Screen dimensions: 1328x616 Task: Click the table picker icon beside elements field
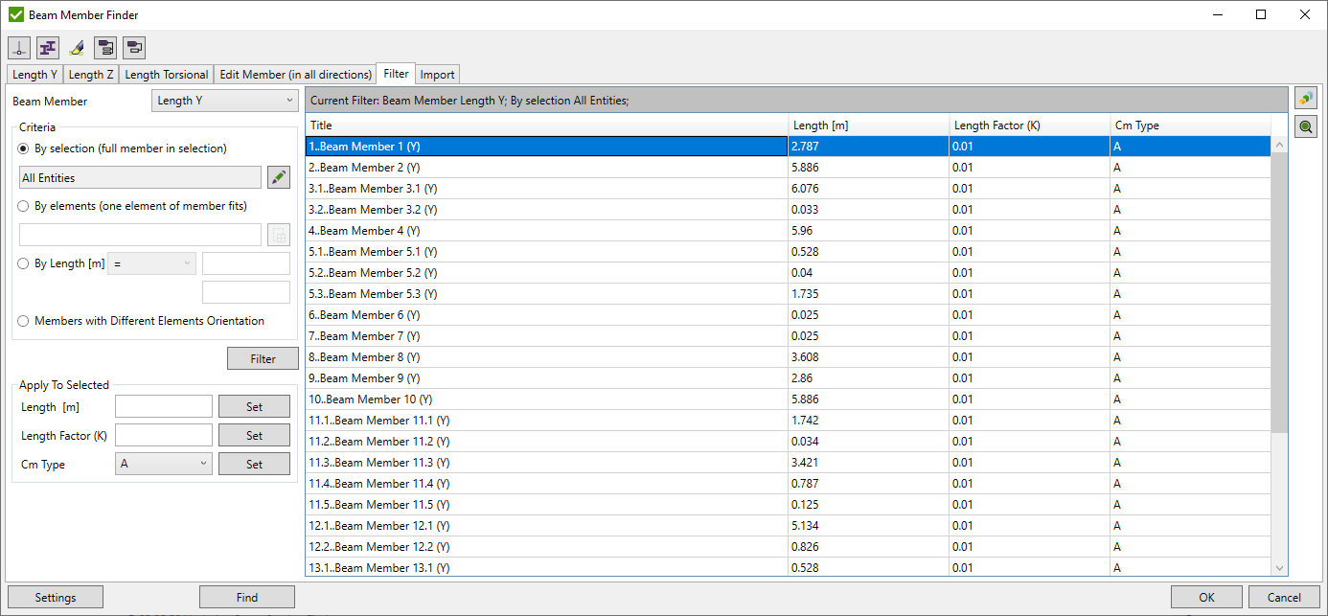278,234
